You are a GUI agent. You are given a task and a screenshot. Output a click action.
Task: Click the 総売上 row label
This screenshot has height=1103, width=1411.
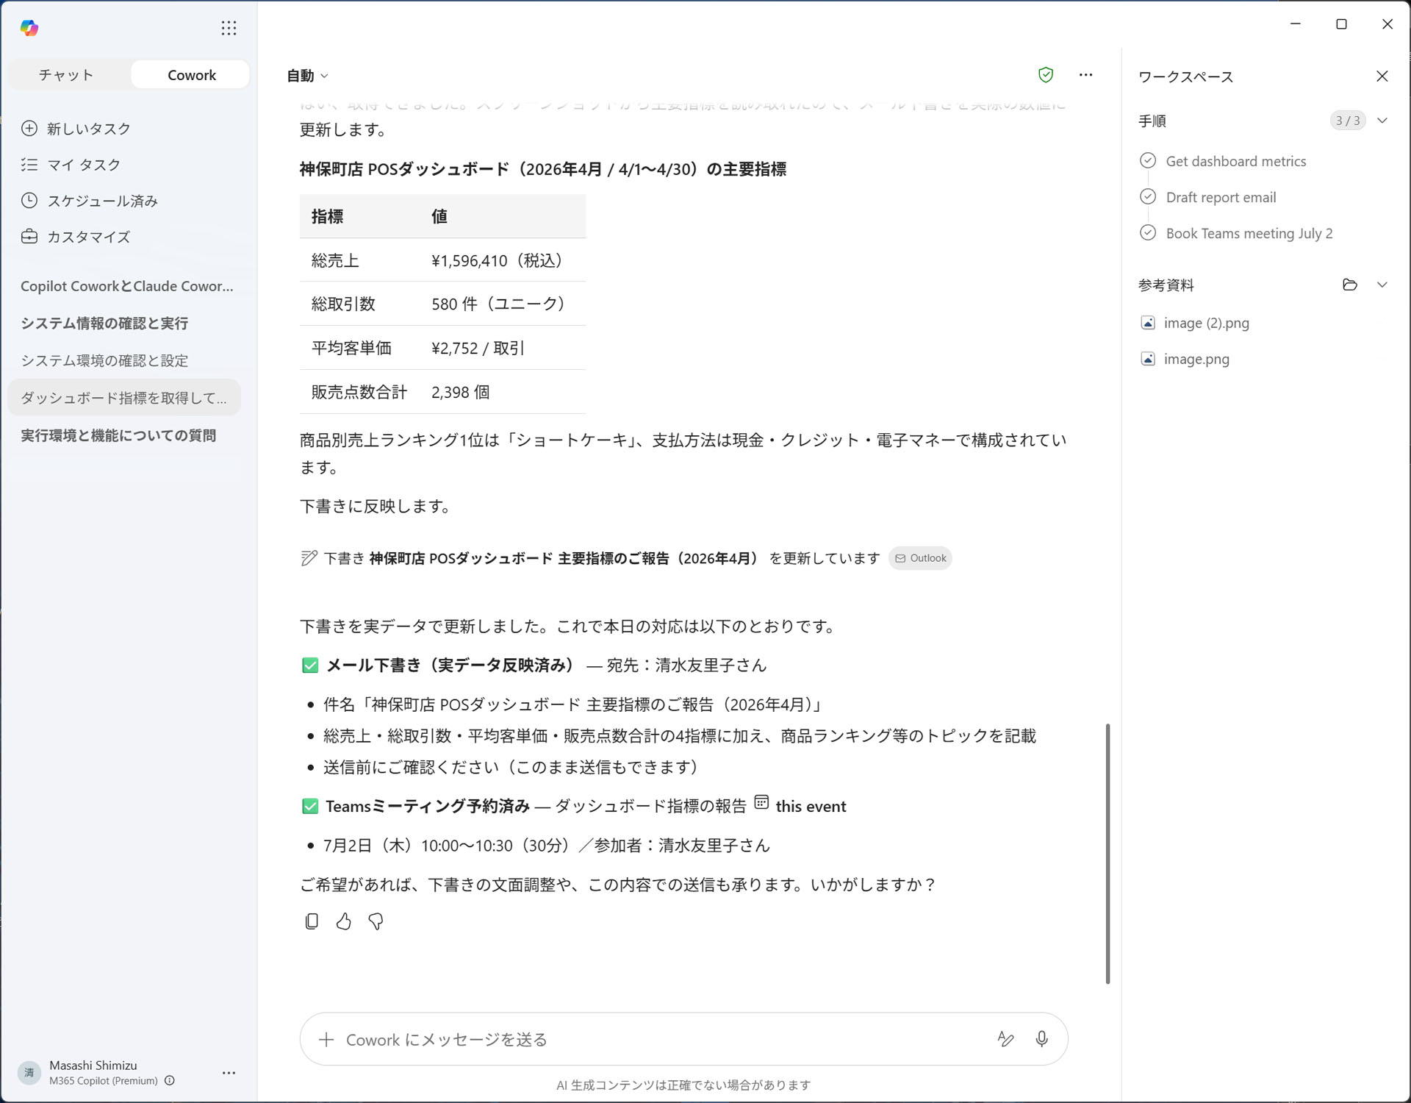click(x=335, y=260)
